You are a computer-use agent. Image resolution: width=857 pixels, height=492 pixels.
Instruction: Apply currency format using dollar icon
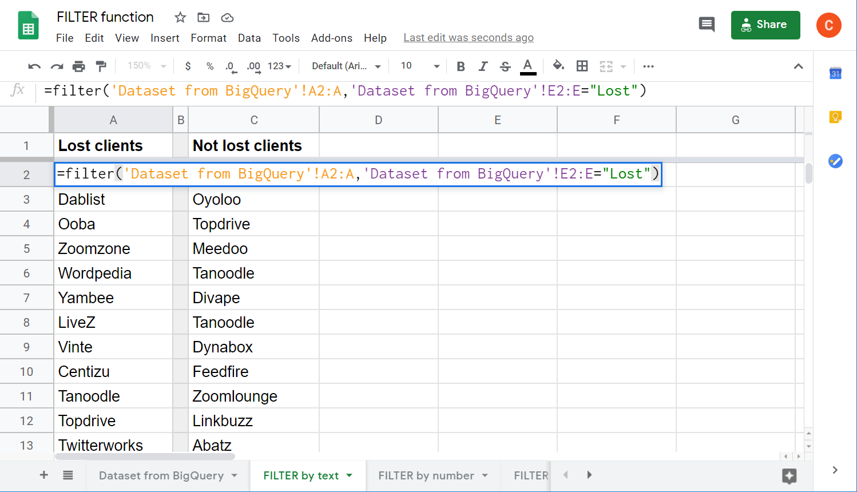click(188, 66)
